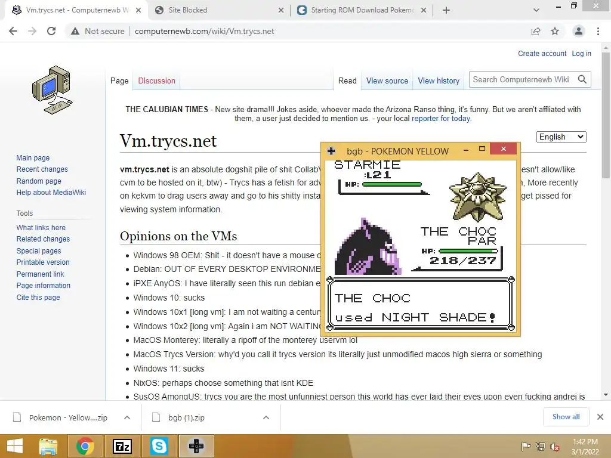Select the Page tab
Screen dimensions: 611x458
pos(119,81)
